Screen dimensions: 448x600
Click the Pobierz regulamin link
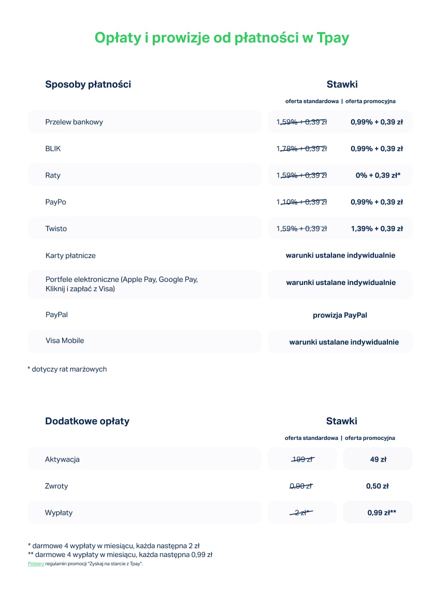click(36, 564)
